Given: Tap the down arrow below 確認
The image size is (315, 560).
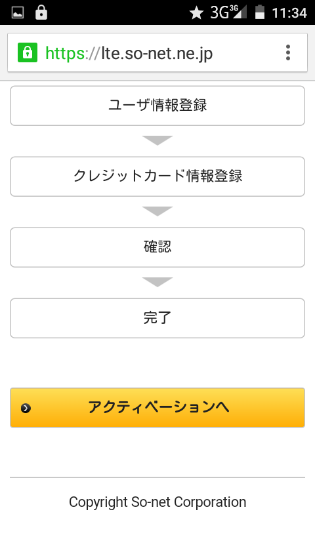Looking at the screenshot, I should click(157, 282).
